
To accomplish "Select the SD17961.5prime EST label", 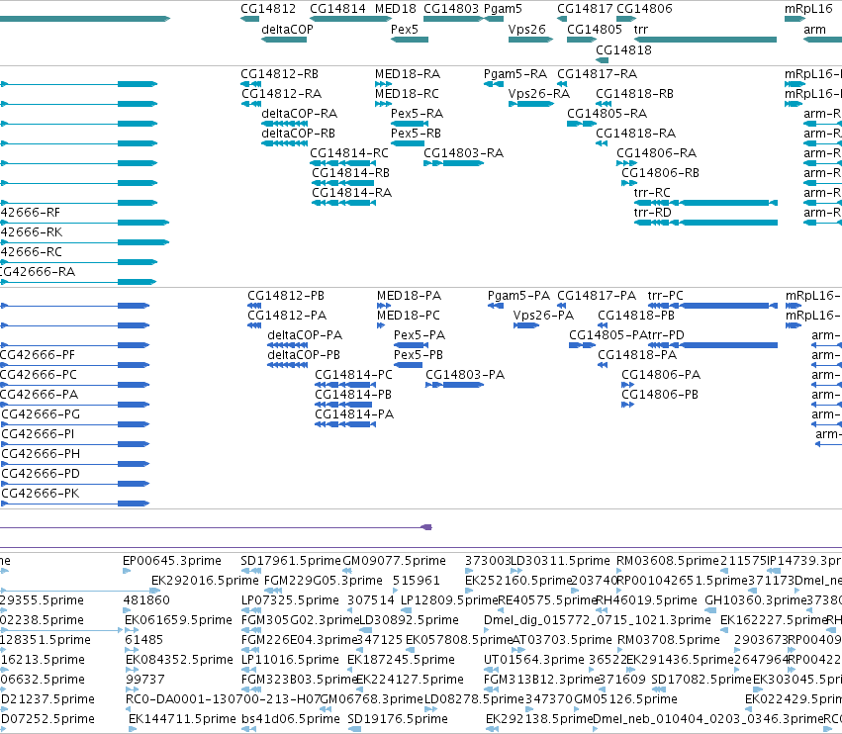I will tap(291, 561).
